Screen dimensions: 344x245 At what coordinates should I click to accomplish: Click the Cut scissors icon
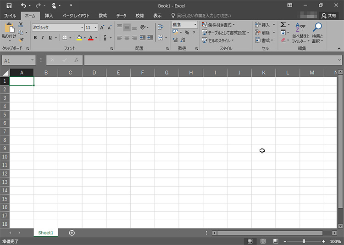pyautogui.click(x=21, y=24)
